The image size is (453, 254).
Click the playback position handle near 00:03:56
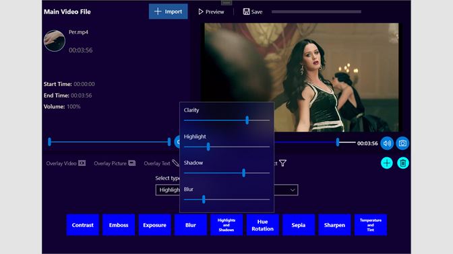coord(338,142)
